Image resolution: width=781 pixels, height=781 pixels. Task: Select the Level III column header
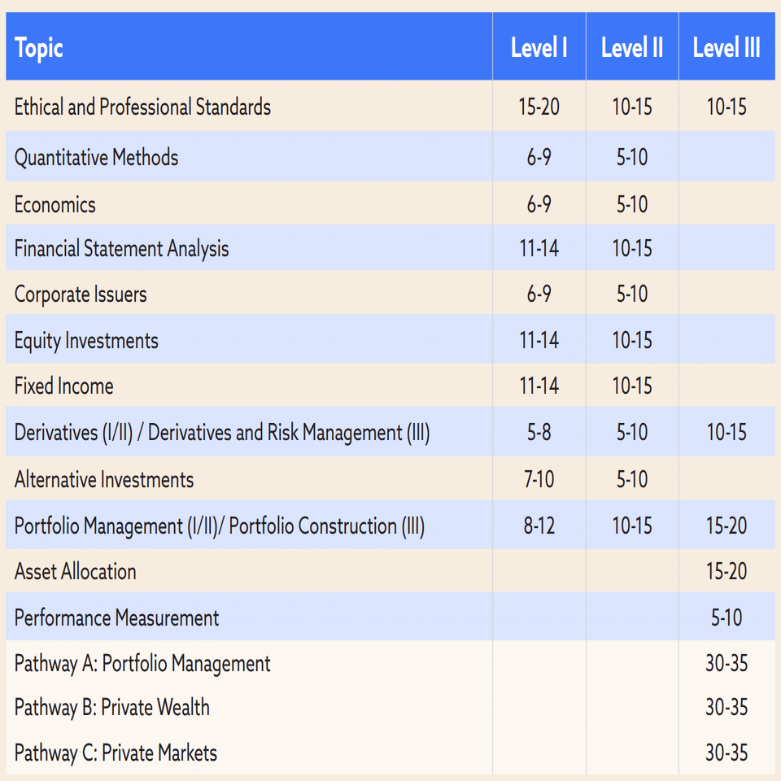(726, 47)
